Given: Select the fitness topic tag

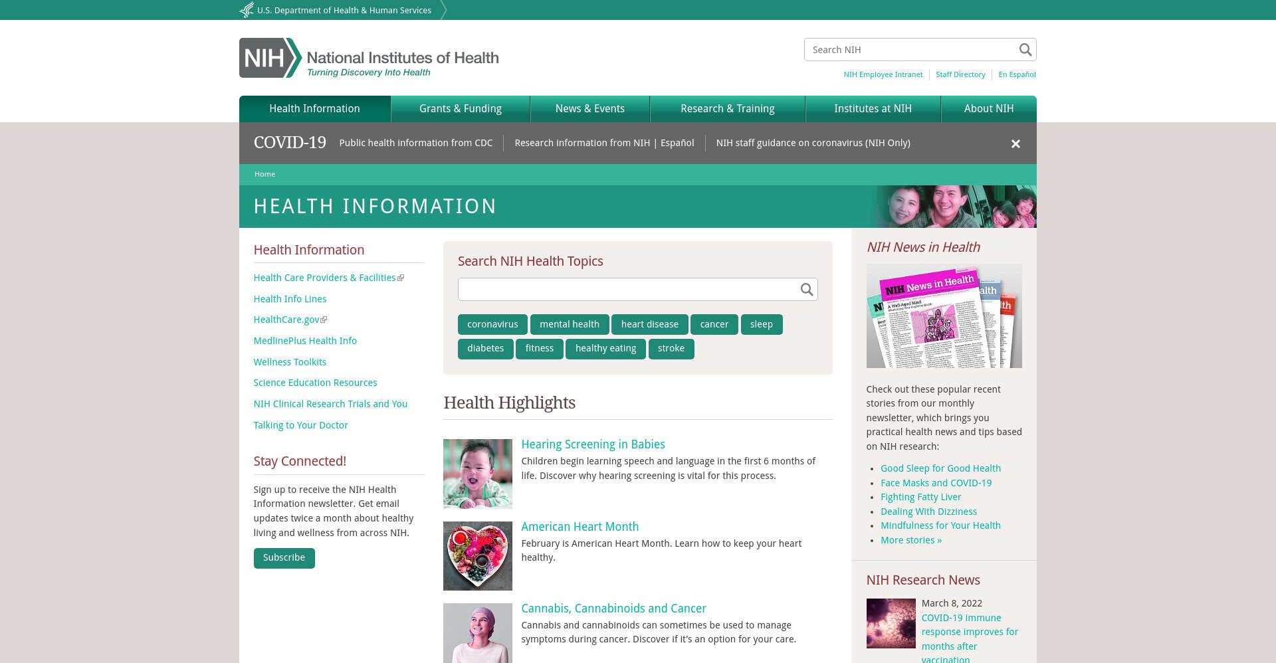Looking at the screenshot, I should pyautogui.click(x=540, y=349).
